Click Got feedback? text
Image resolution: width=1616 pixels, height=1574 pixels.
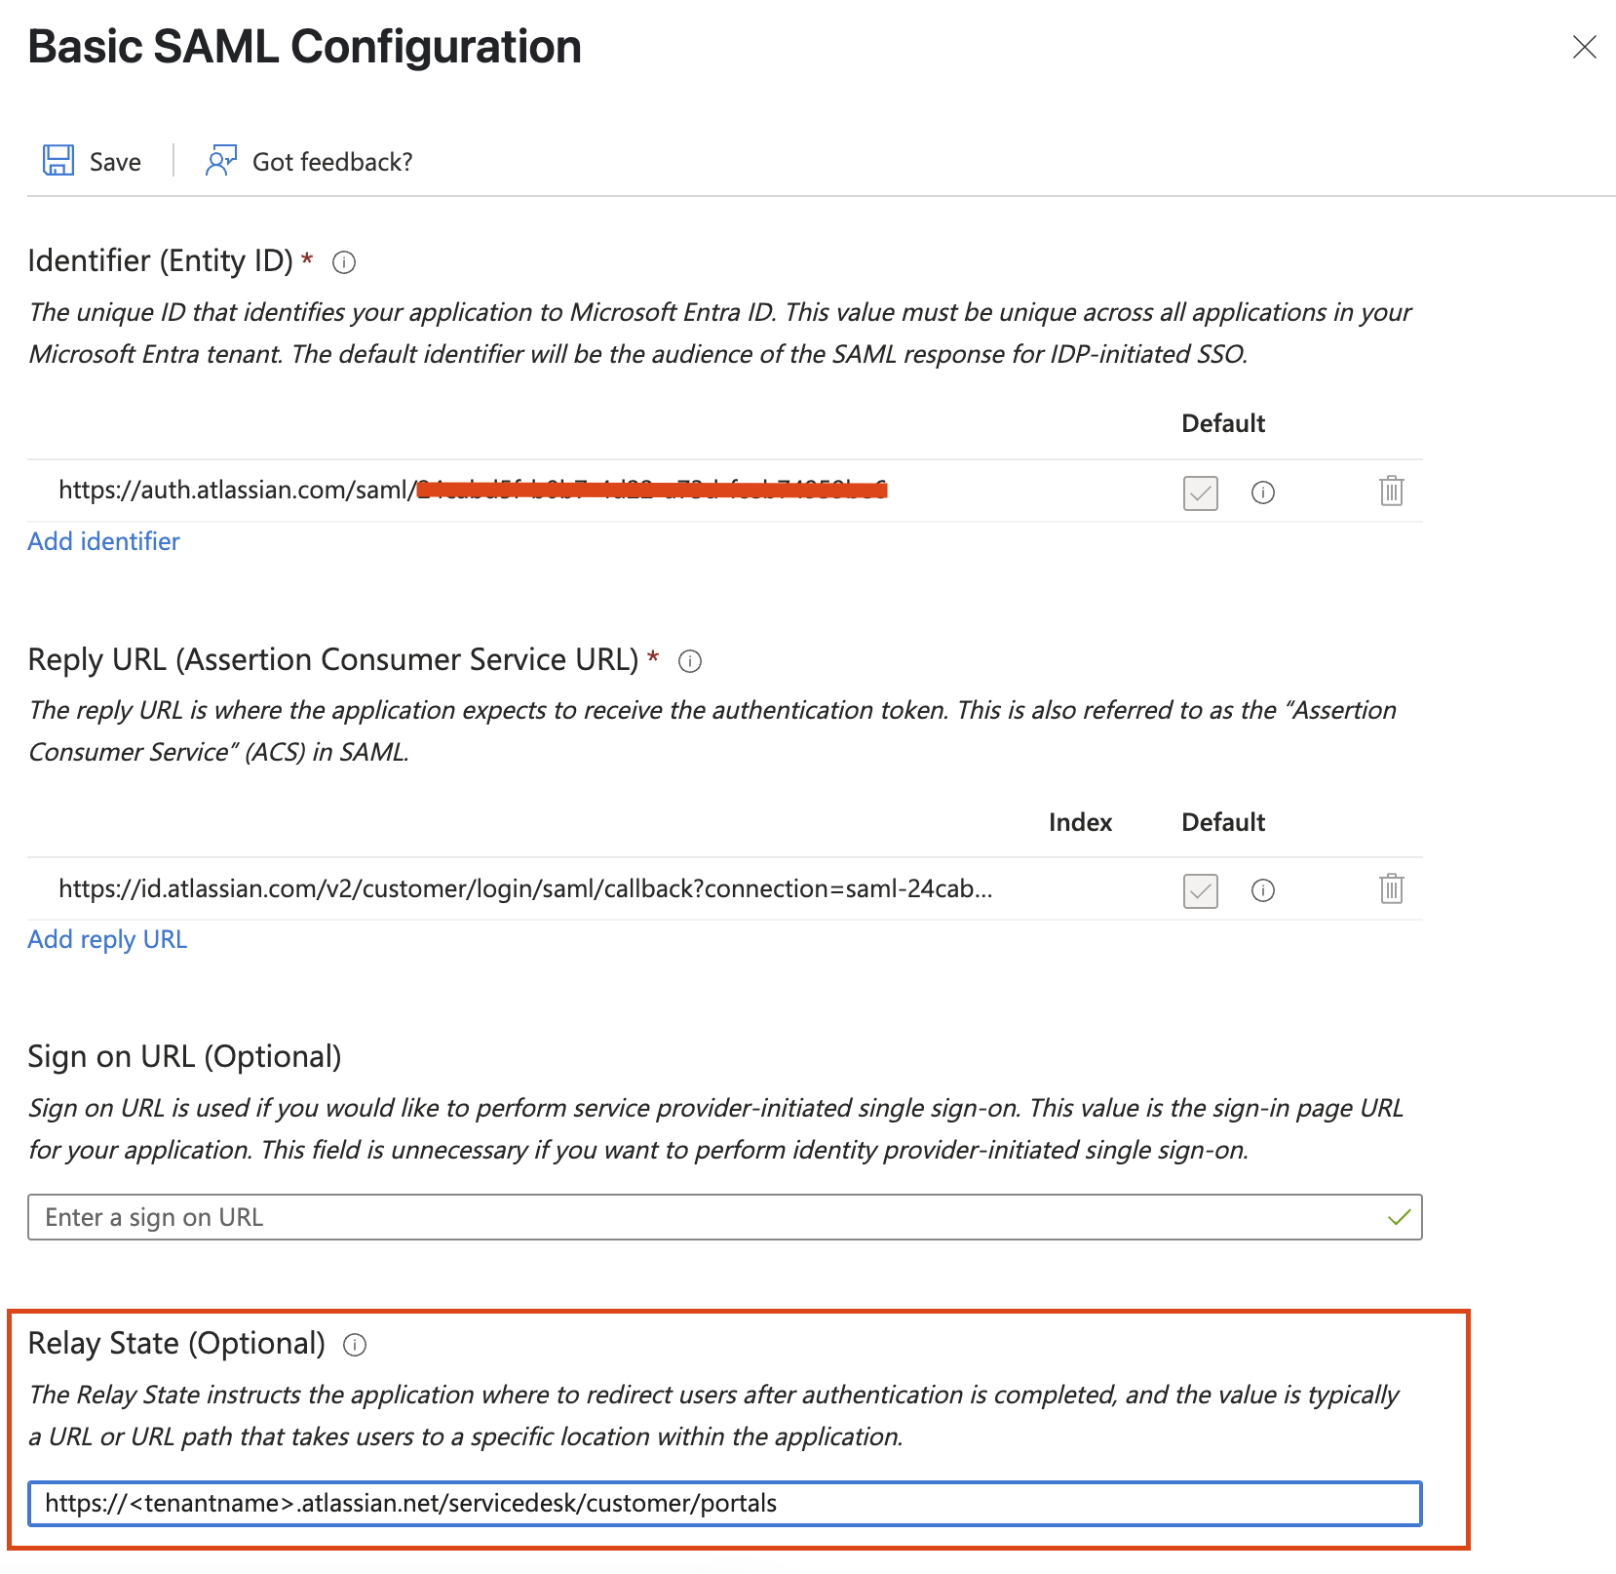click(332, 162)
